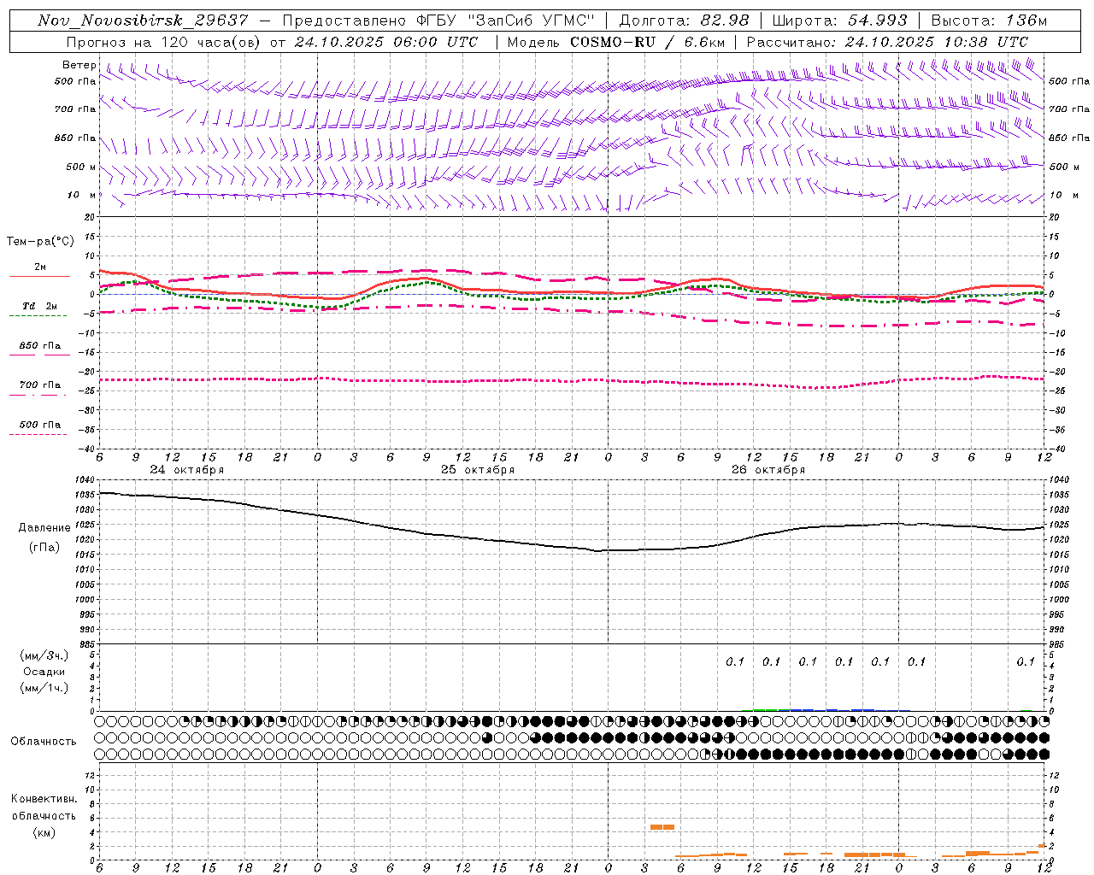Click the Ветер wind panel label
The width and height of the screenshot is (1094, 875).
click(79, 65)
